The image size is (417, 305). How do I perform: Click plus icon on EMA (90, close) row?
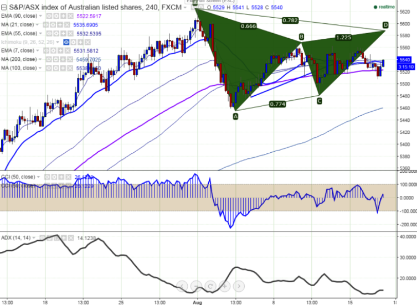tap(63, 16)
